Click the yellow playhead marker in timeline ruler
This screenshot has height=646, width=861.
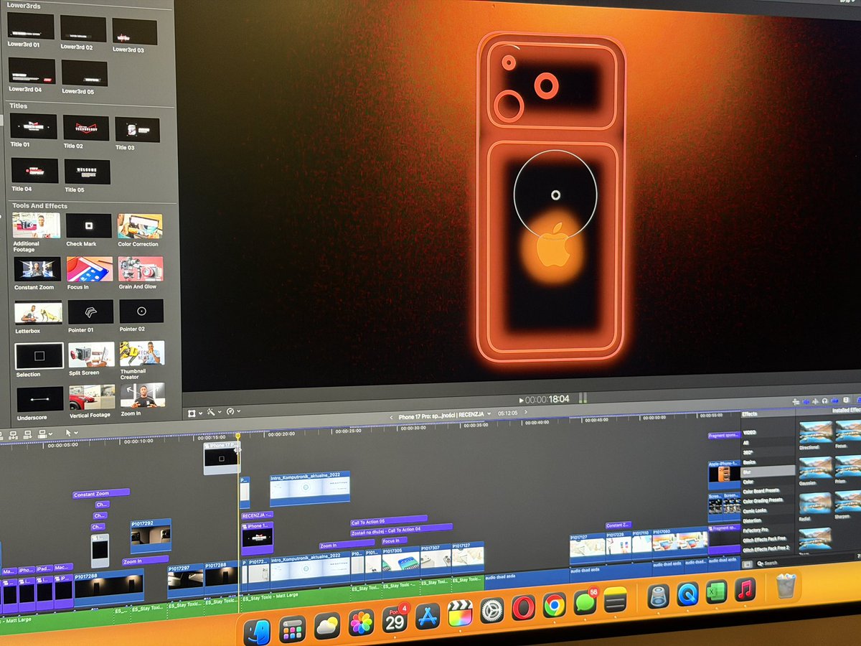(238, 436)
